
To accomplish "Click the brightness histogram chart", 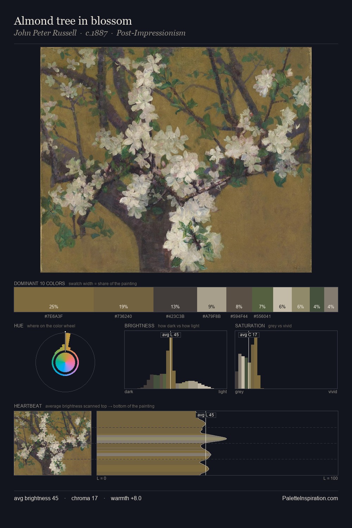I will (176, 360).
